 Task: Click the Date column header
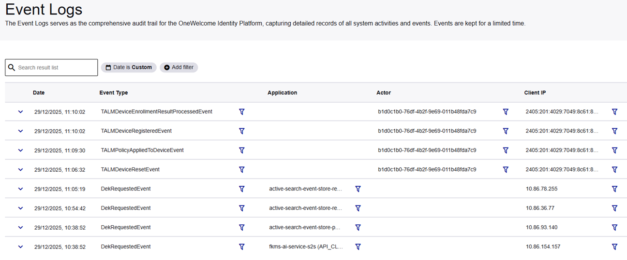(x=39, y=93)
